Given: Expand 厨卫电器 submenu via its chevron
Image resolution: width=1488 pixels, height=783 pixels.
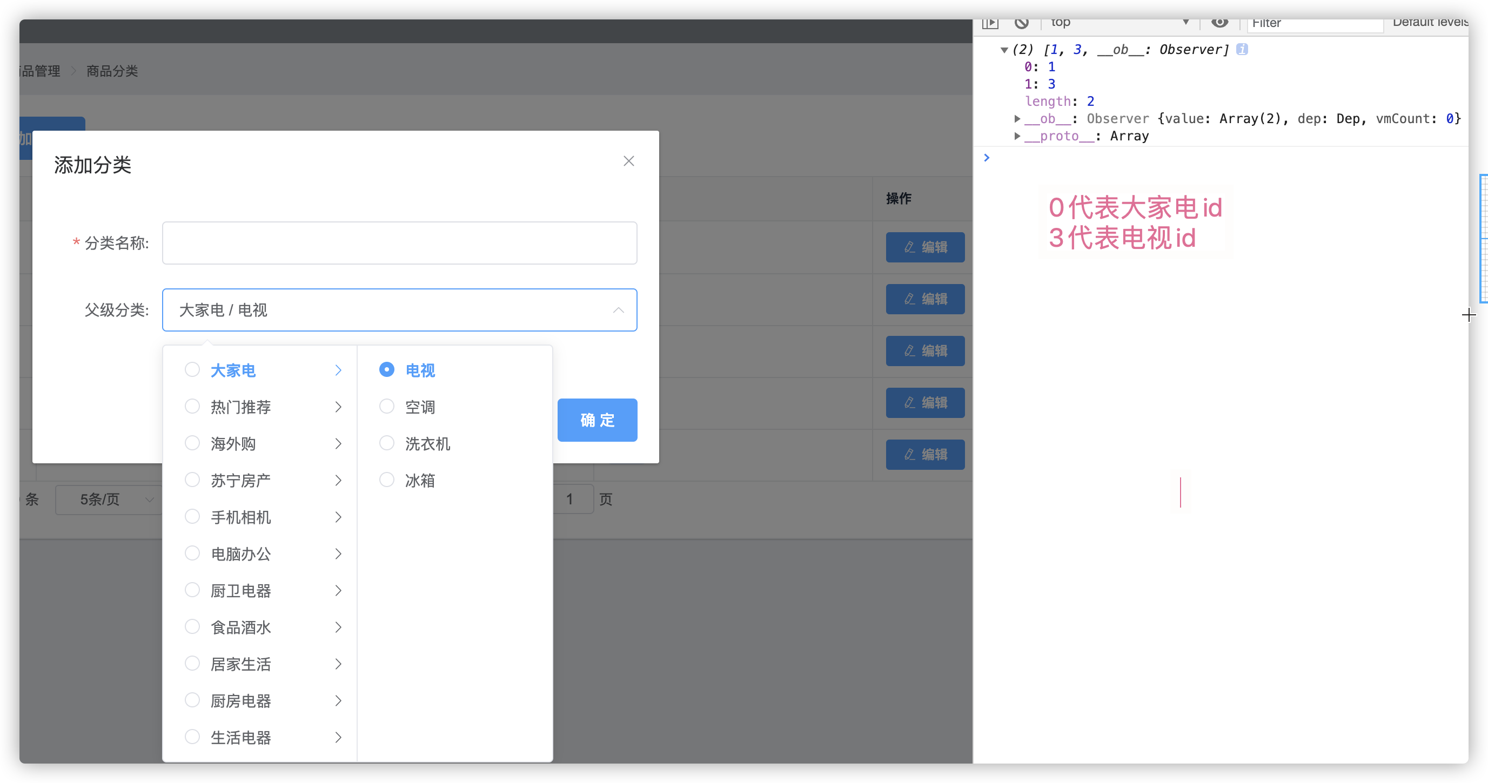Looking at the screenshot, I should tap(338, 591).
